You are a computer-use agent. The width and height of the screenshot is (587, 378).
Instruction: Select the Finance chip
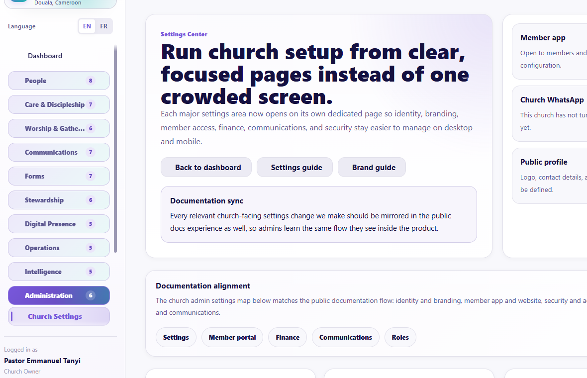288,337
